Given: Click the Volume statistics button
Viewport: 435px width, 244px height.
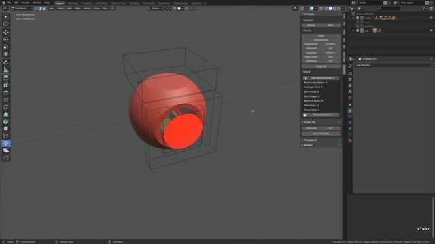Looking at the screenshot, I should (x=311, y=25).
